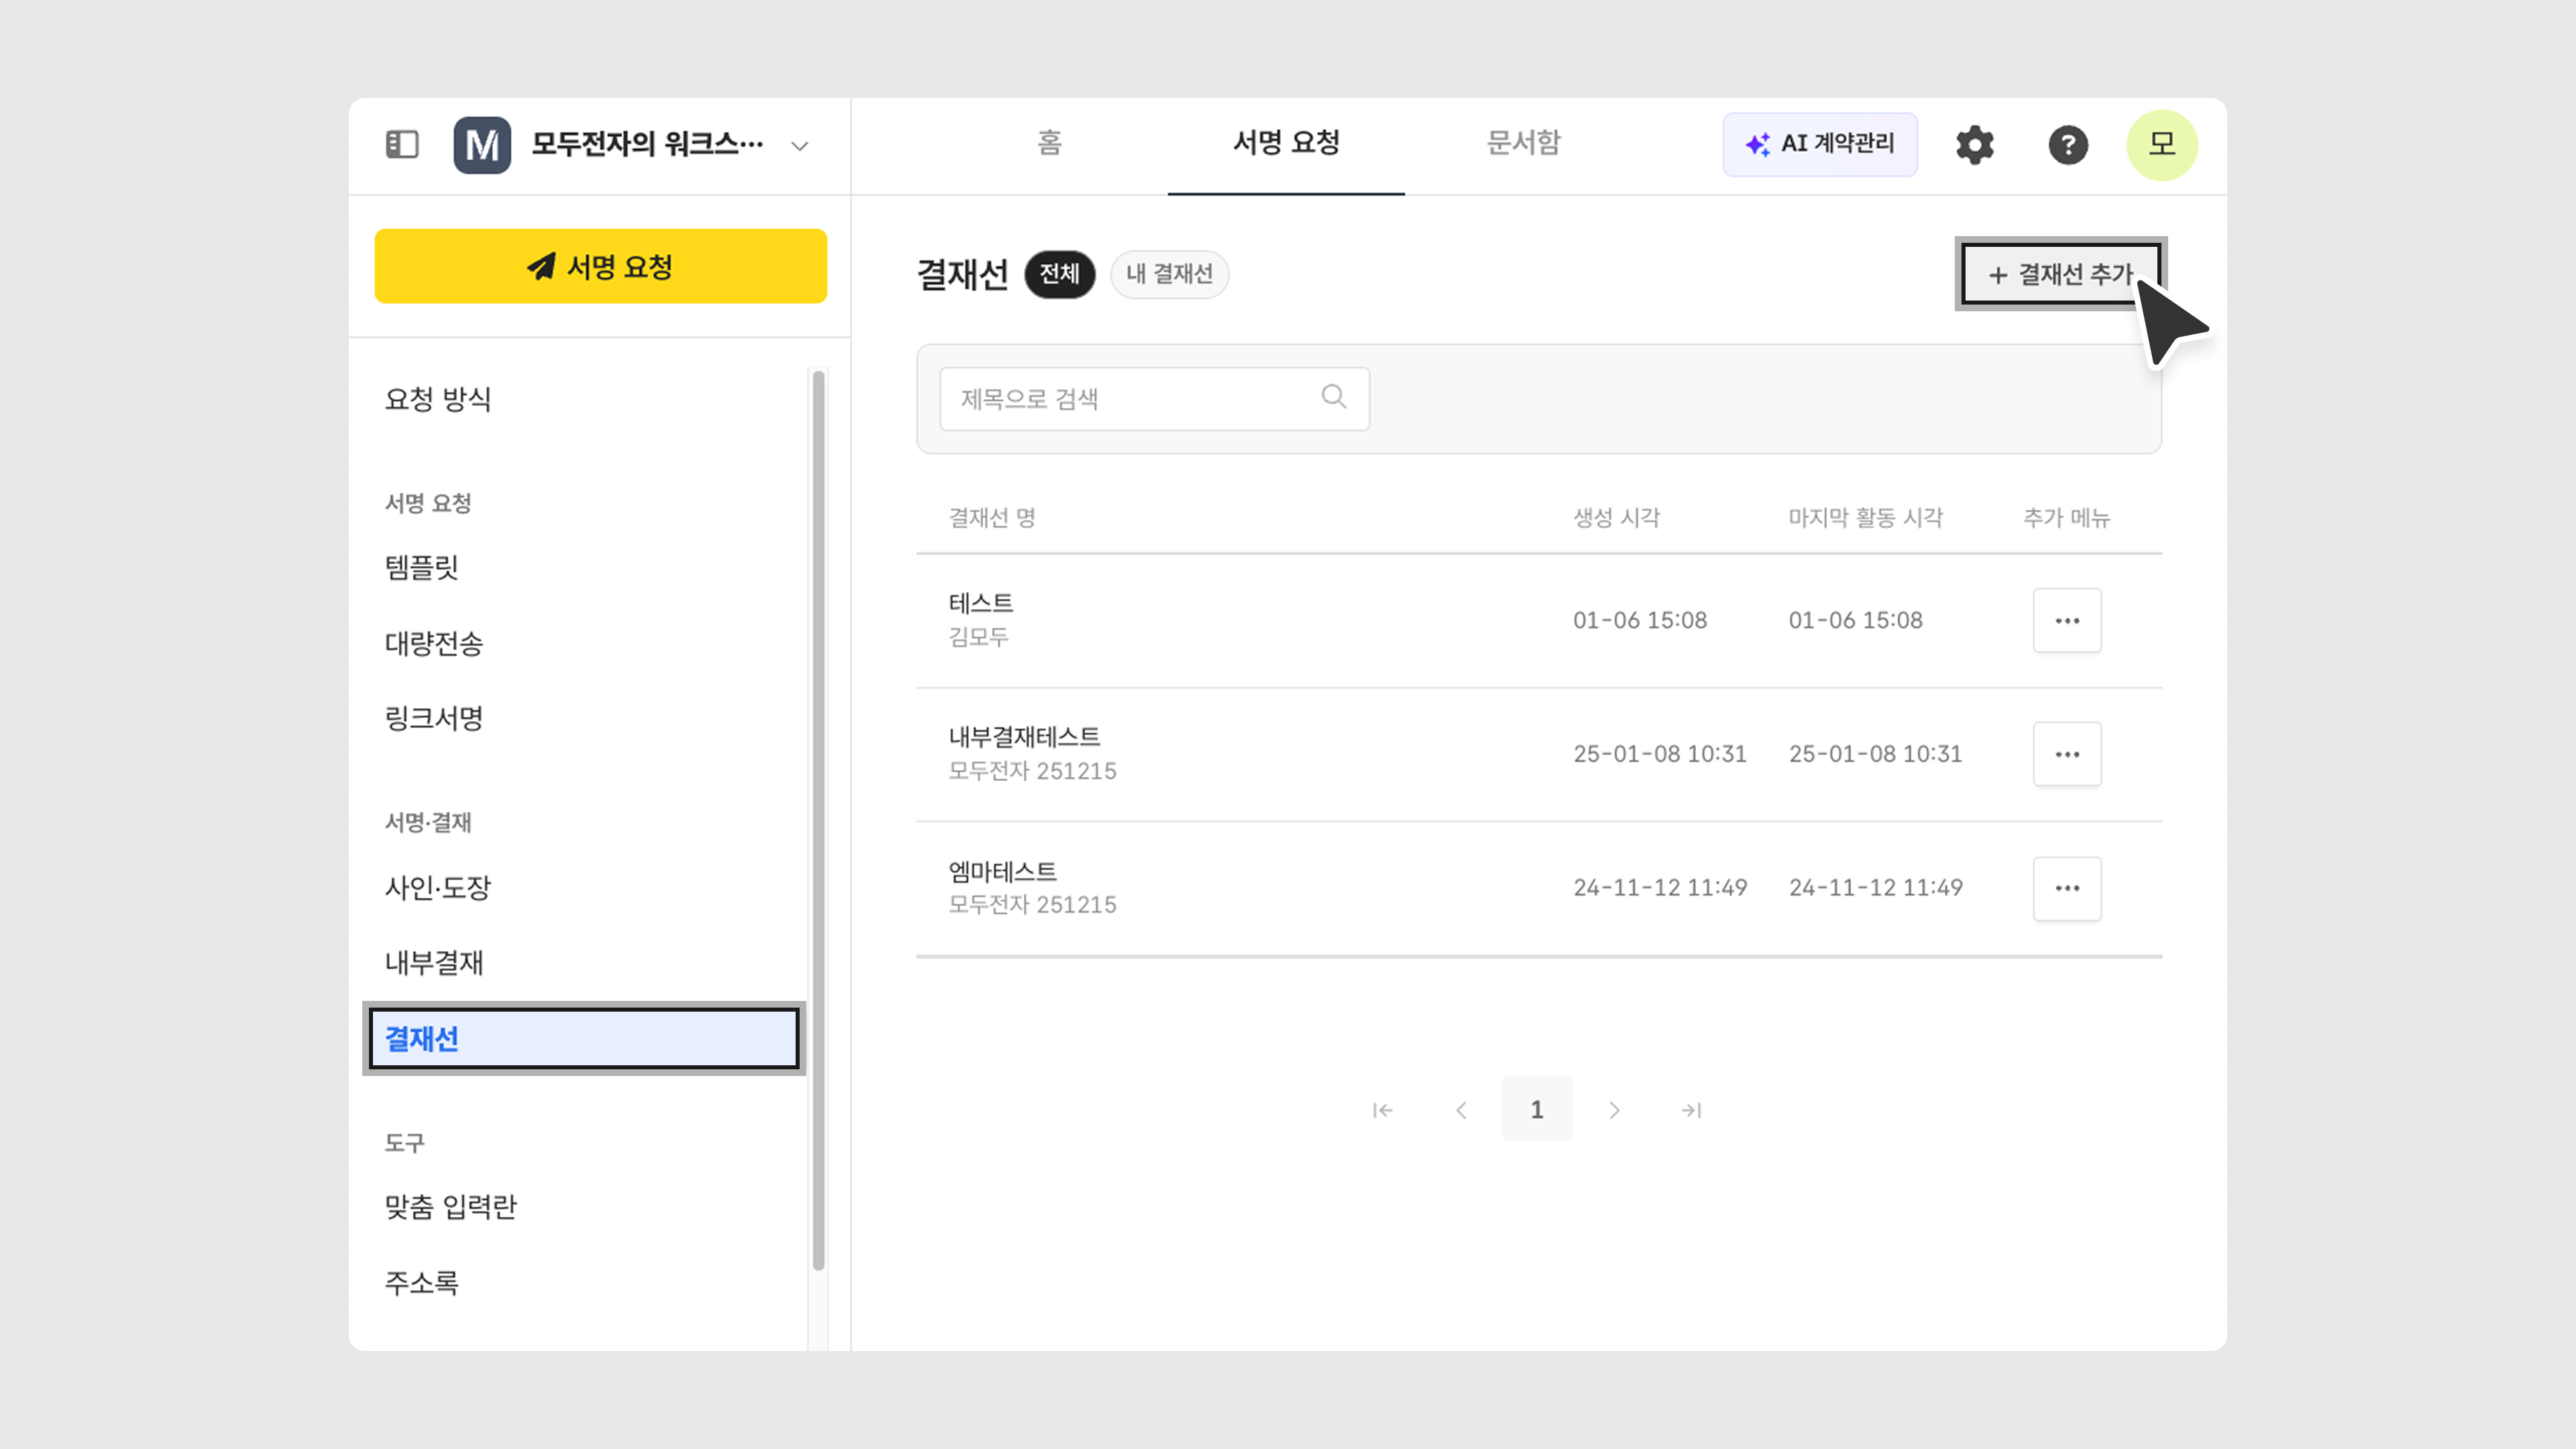2576x1449 pixels.
Task: Go to last page arrow
Action: pyautogui.click(x=1691, y=1110)
